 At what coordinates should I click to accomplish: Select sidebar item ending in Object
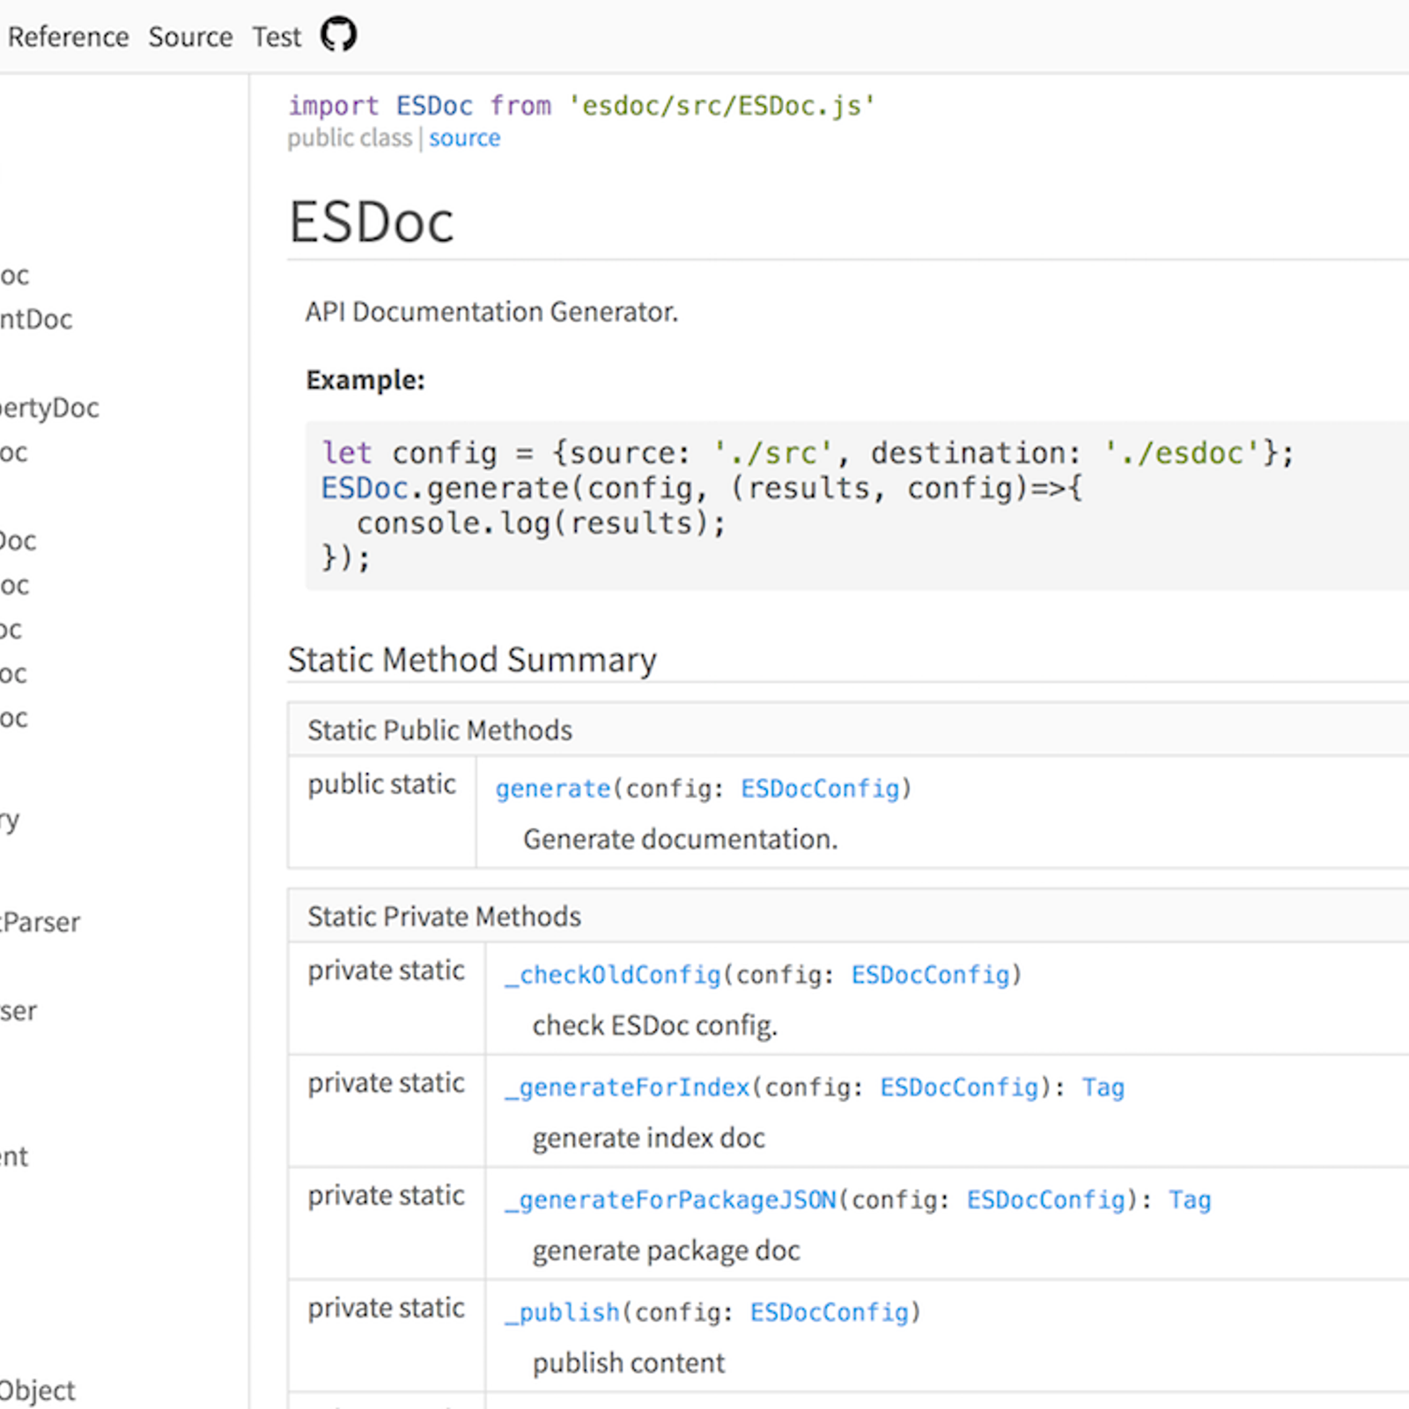tap(37, 1391)
